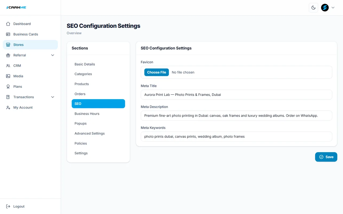Switch to Settings section
The image size is (343, 214).
98,153
